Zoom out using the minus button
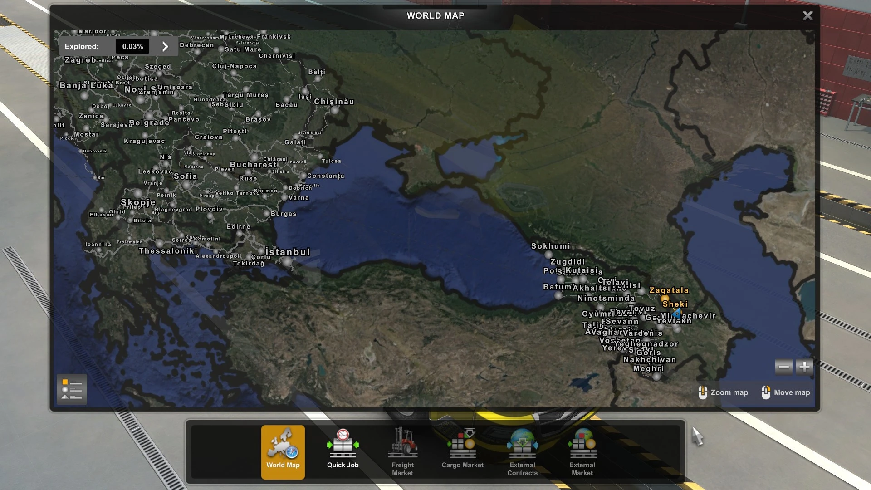 tap(783, 367)
